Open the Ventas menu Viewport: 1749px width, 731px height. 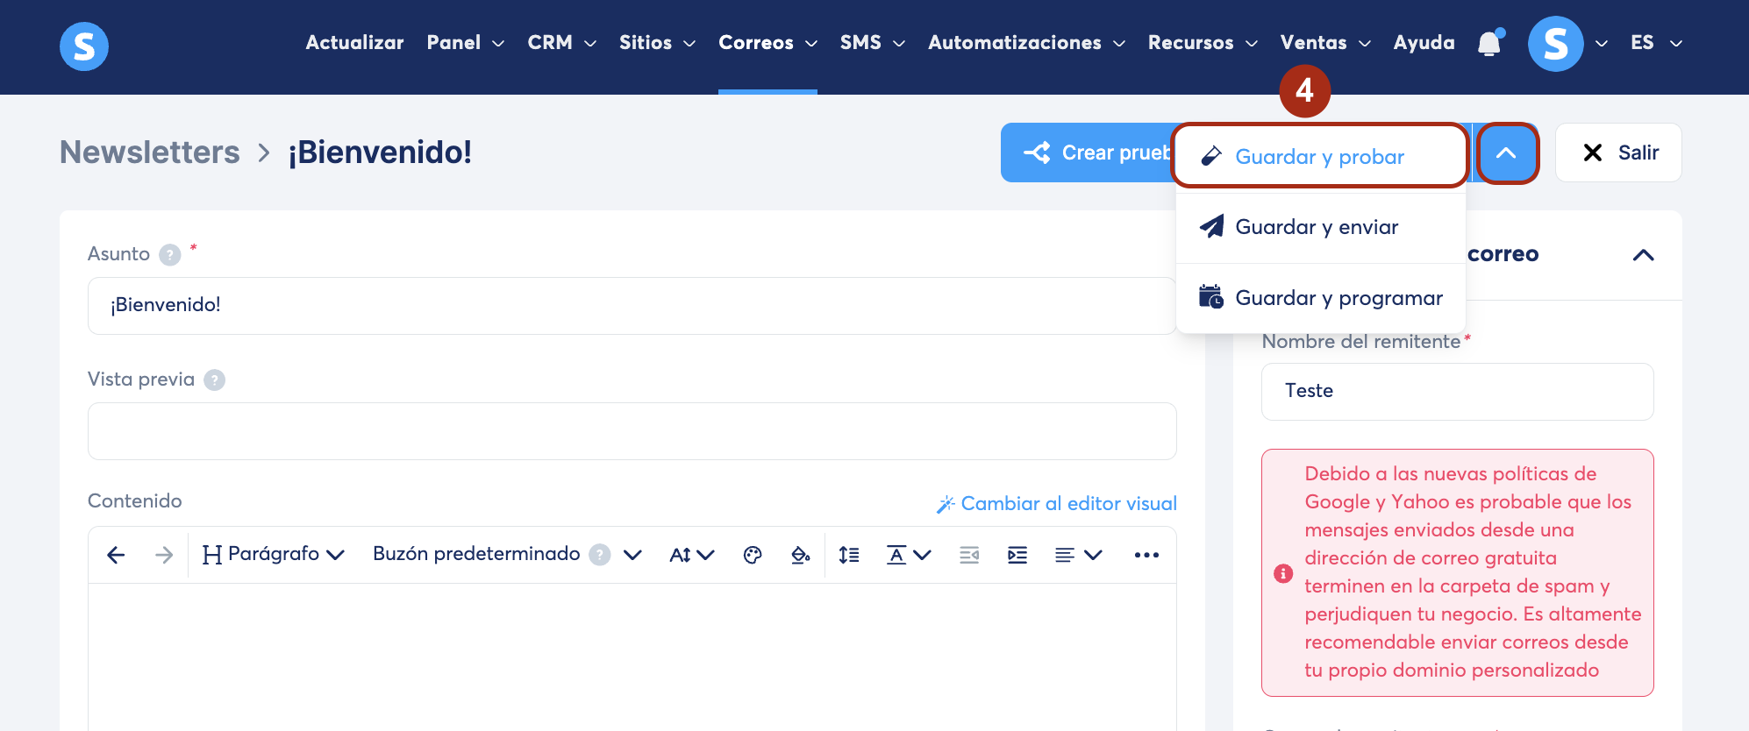tap(1325, 43)
